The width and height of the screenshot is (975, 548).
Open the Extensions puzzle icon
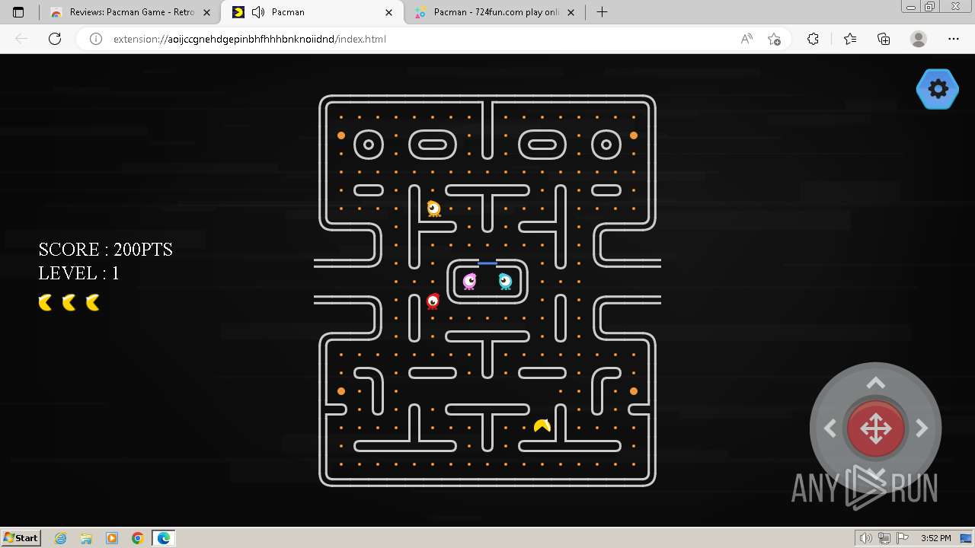tap(813, 39)
